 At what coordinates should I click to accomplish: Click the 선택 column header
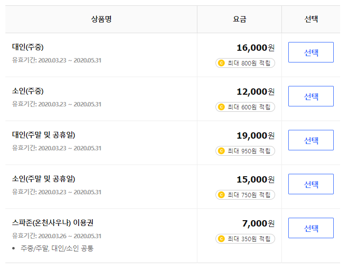[x=311, y=20]
